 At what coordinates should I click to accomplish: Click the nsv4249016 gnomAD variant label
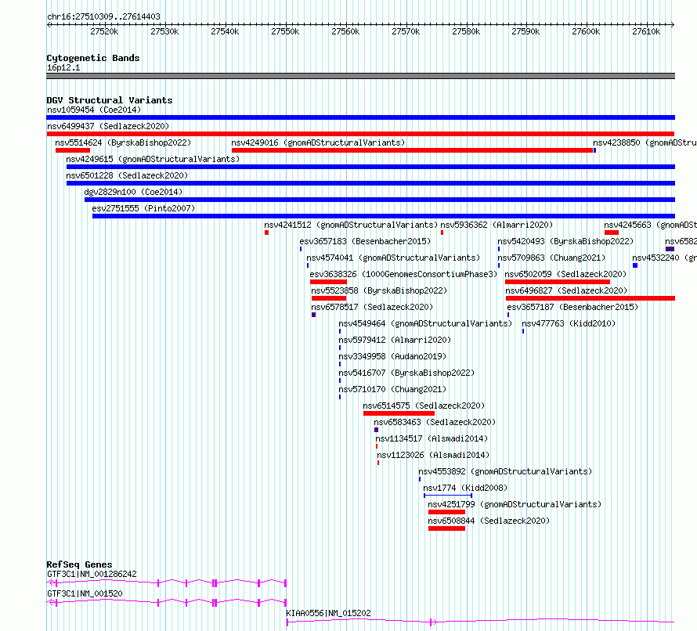(x=318, y=142)
